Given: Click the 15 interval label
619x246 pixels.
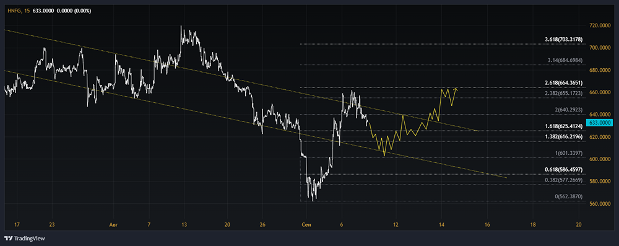Looking at the screenshot, I should coord(27,11).
